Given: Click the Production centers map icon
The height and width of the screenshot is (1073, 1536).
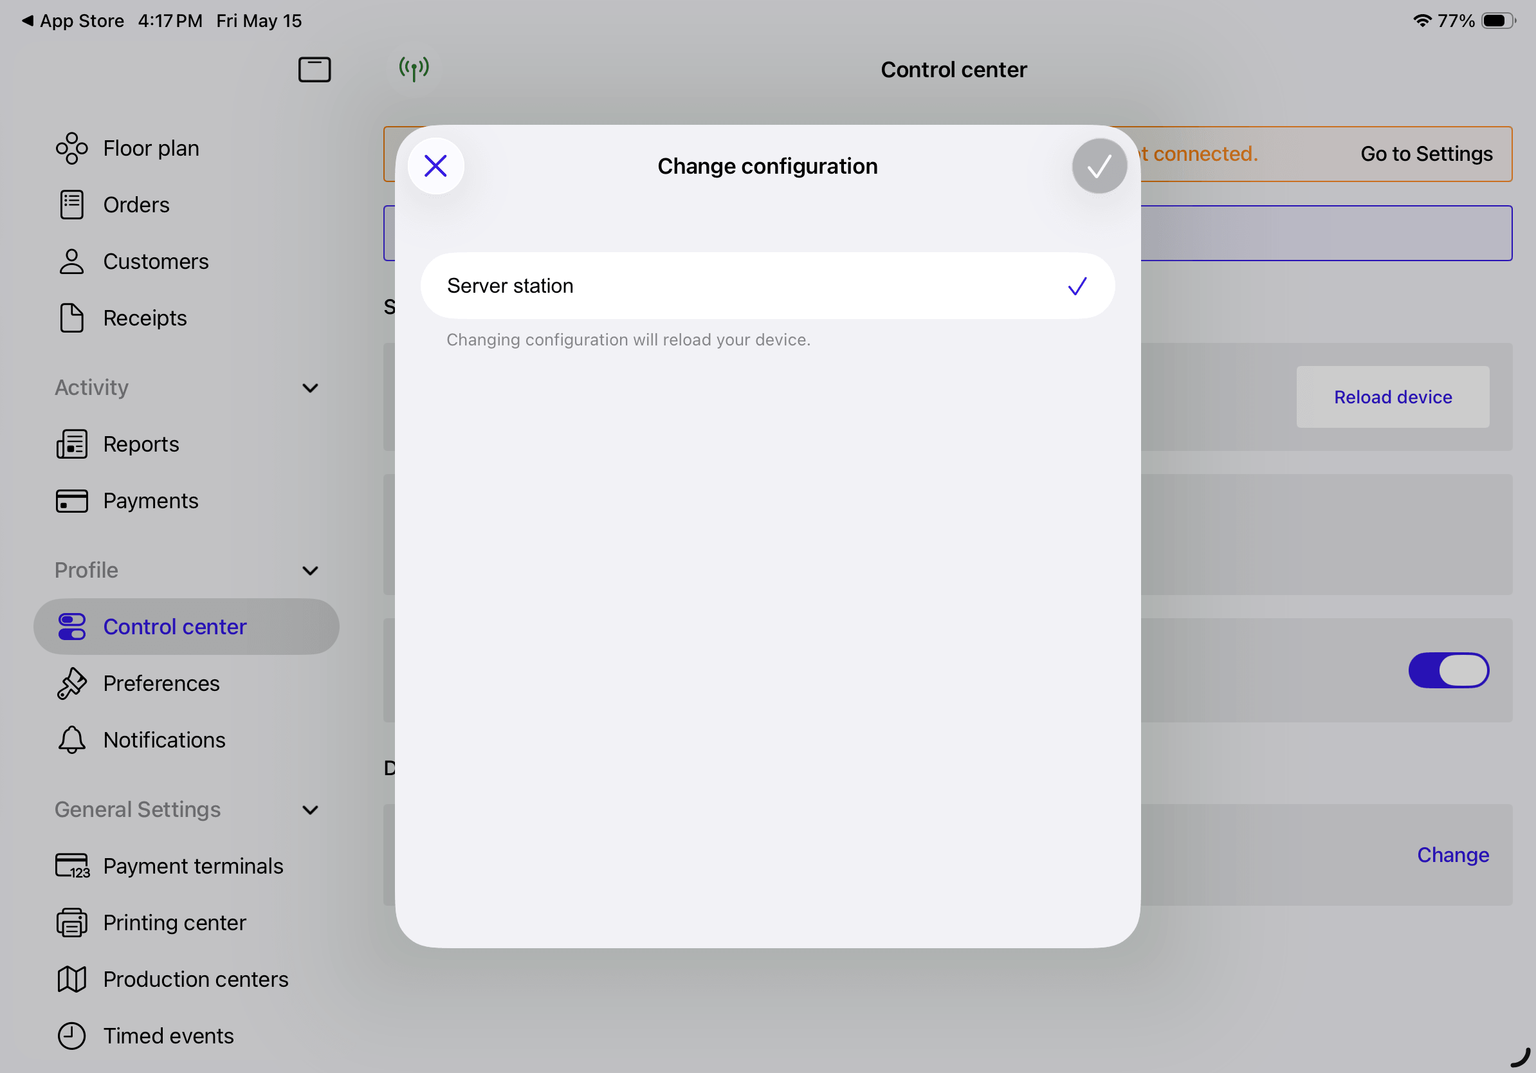Looking at the screenshot, I should tap(71, 979).
